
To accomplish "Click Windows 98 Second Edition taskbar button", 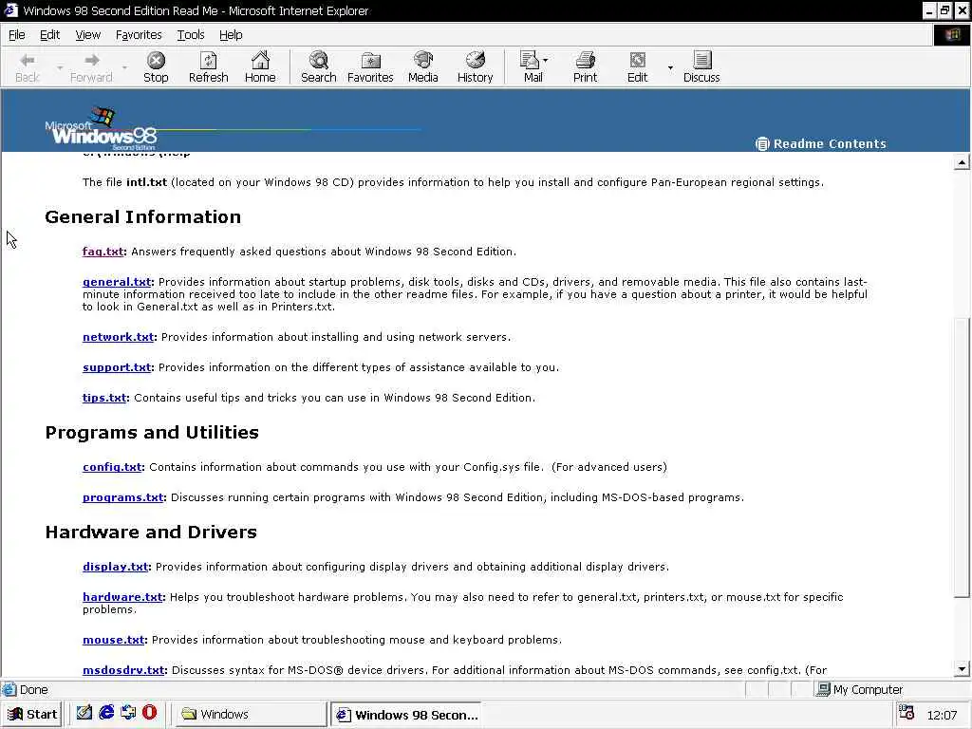I will coord(406,715).
